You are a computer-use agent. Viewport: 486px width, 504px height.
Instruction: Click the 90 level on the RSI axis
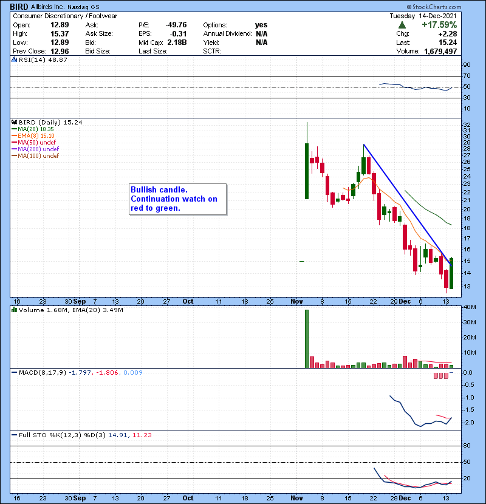click(467, 64)
